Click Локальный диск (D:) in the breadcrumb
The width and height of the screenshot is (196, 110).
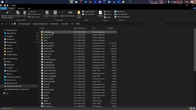tap(40, 24)
